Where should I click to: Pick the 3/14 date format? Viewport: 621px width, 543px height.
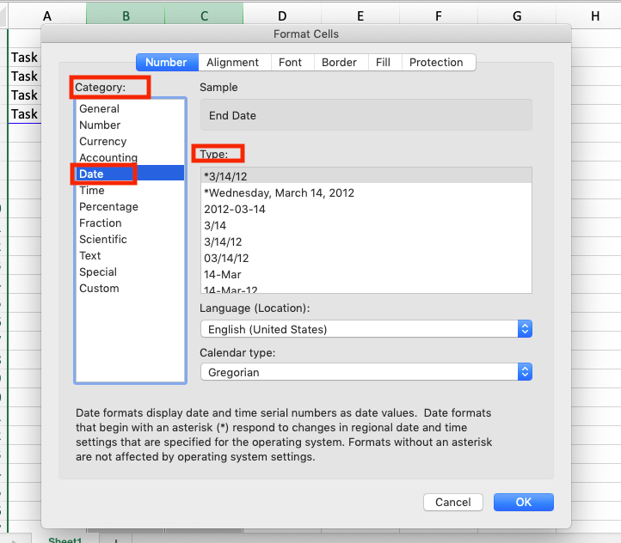(x=366, y=225)
